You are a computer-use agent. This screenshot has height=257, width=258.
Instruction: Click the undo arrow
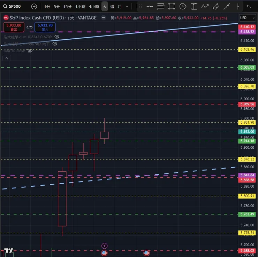(249, 7)
